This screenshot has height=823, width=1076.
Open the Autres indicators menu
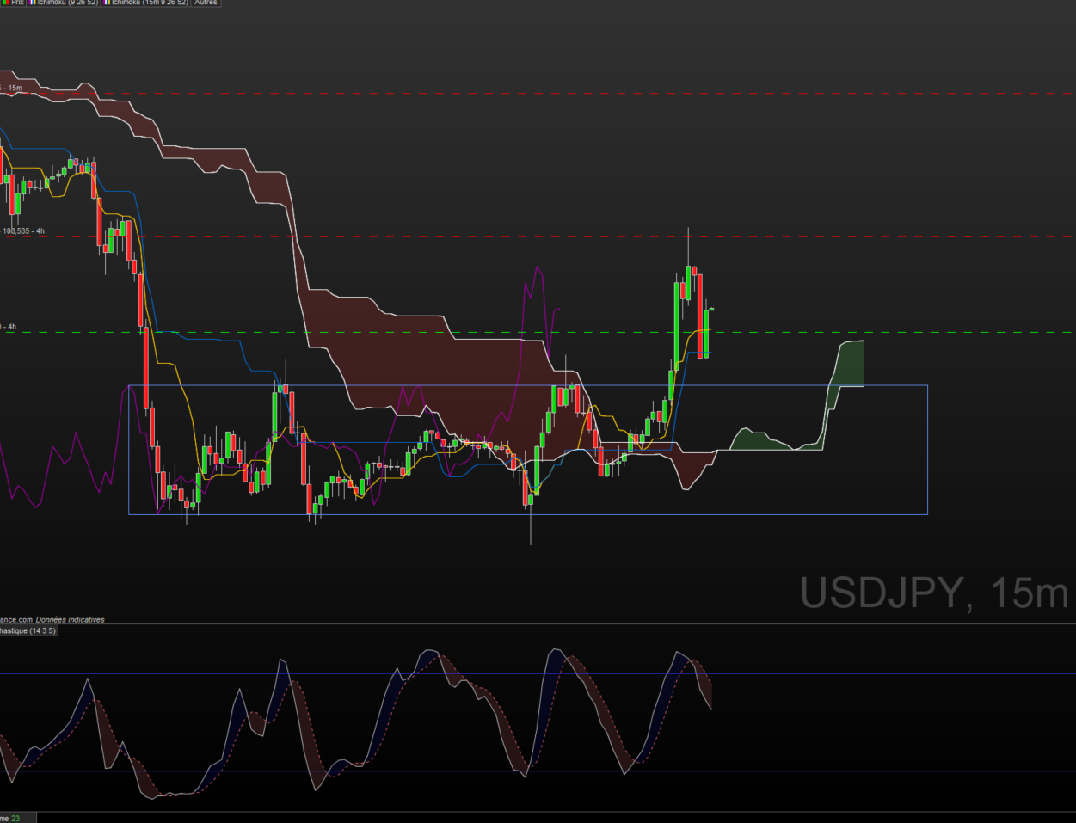(206, 3)
